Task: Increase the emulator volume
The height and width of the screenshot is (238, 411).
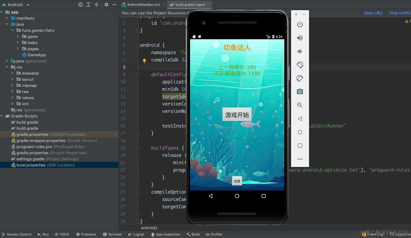Action: click(300, 38)
